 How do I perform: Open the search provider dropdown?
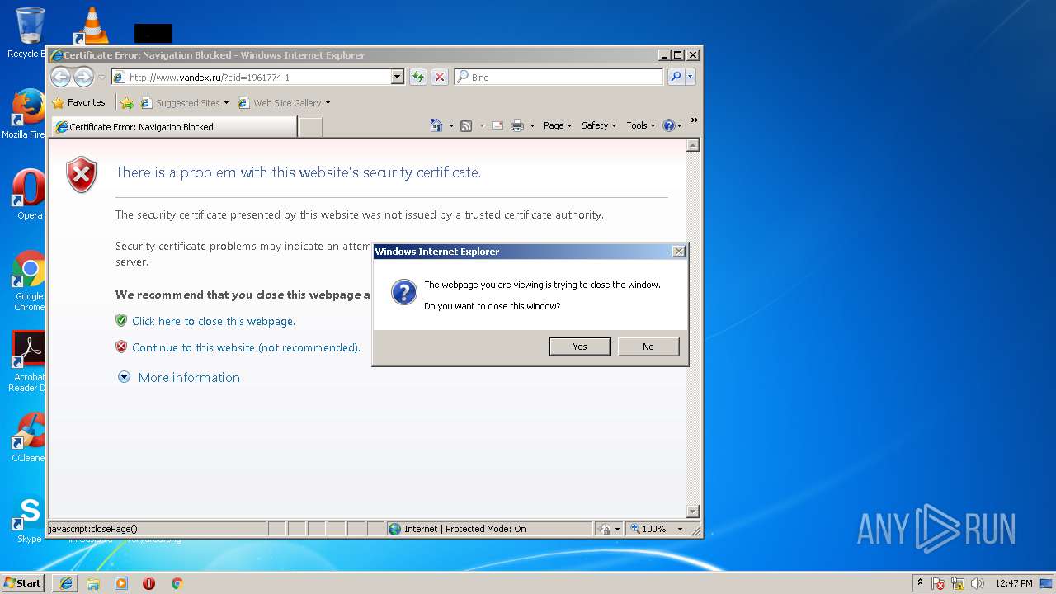[690, 77]
